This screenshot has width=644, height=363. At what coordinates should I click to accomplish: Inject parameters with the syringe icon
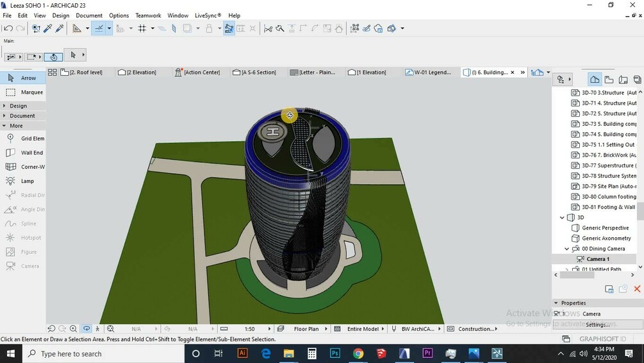point(60,28)
